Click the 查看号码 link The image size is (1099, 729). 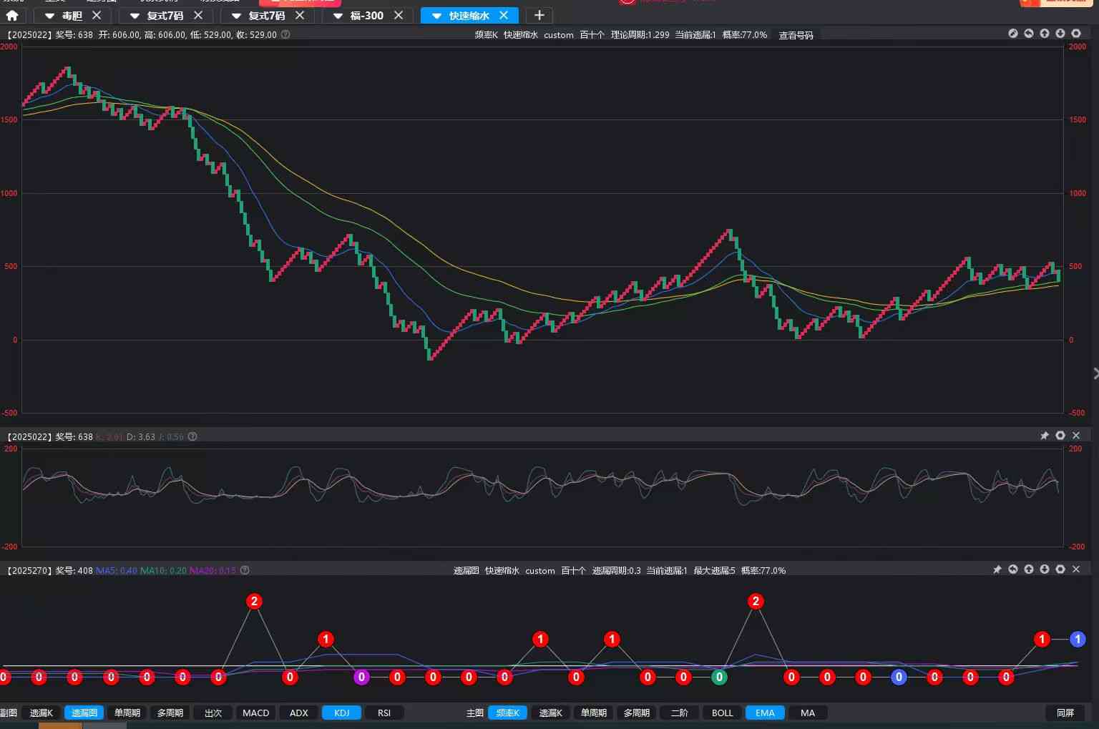[796, 35]
